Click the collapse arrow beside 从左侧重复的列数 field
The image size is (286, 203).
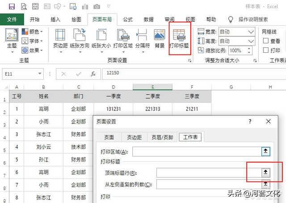click(x=265, y=184)
